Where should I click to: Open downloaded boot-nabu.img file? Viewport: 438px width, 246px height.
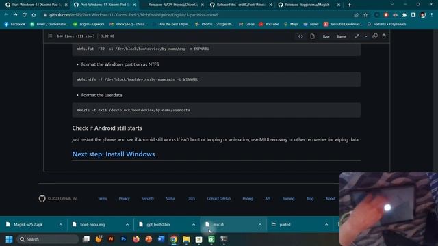click(92, 224)
